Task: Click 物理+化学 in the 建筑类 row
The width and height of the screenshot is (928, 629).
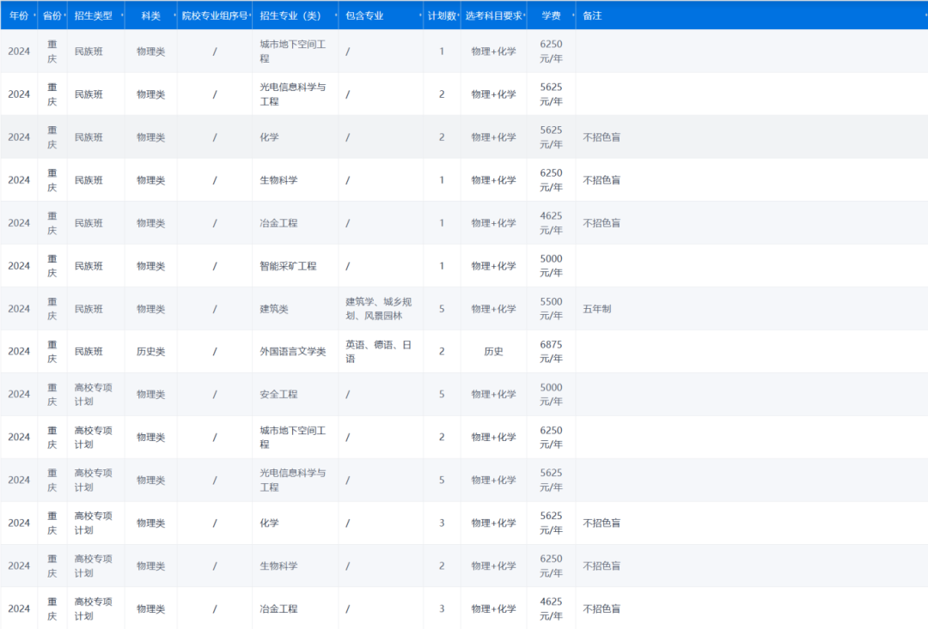Action: pyautogui.click(x=493, y=309)
